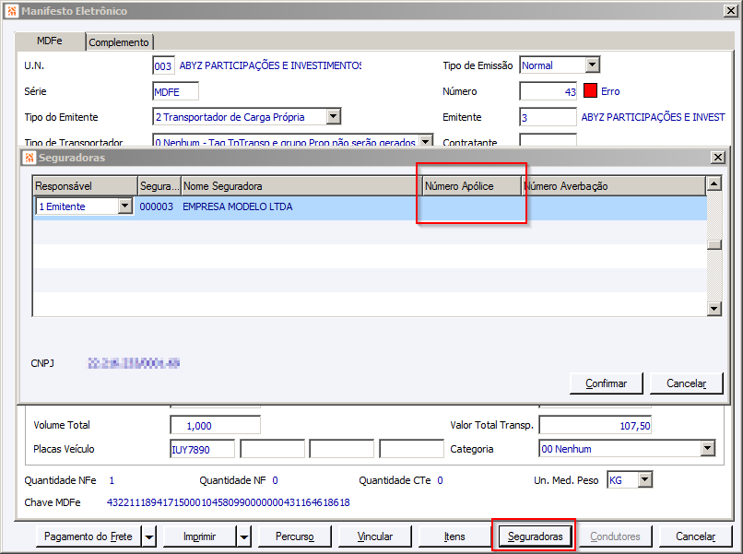Click Cancelar in Seguradoras dialog
The width and height of the screenshot is (743, 554).
point(686,383)
